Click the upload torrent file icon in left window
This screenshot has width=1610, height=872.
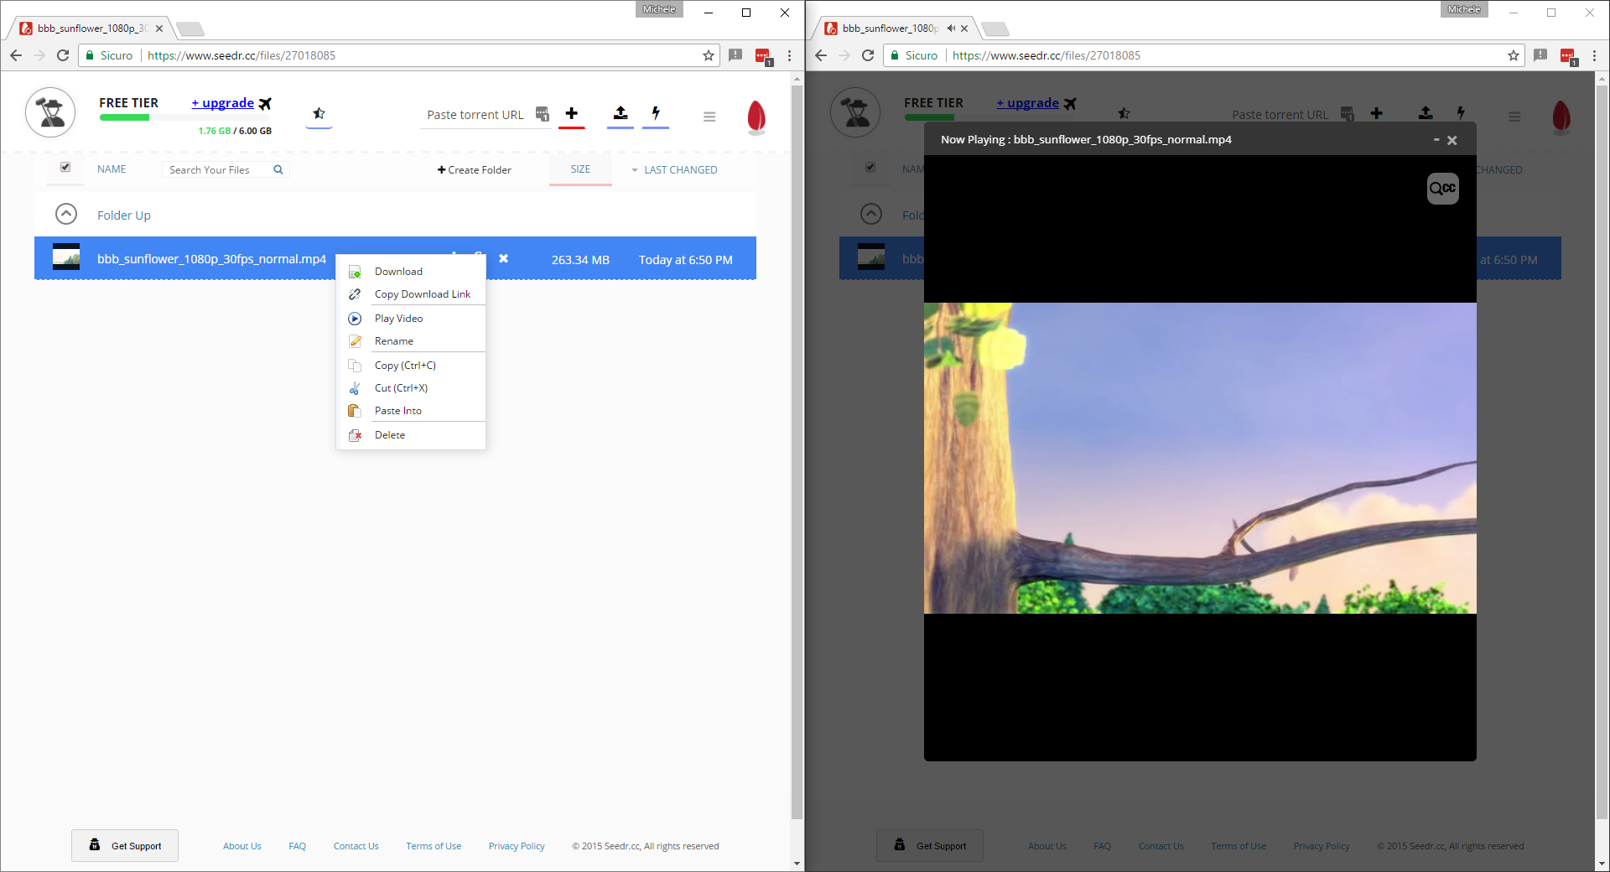click(621, 113)
